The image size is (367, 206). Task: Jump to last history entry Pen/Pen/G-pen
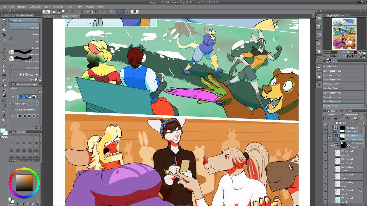(x=343, y=106)
